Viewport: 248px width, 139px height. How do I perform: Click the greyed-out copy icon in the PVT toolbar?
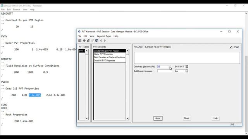[92, 41]
